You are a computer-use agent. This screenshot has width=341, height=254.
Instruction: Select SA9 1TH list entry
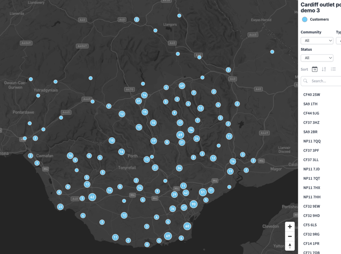tap(310, 104)
